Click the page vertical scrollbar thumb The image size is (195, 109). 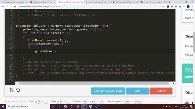click(194, 42)
